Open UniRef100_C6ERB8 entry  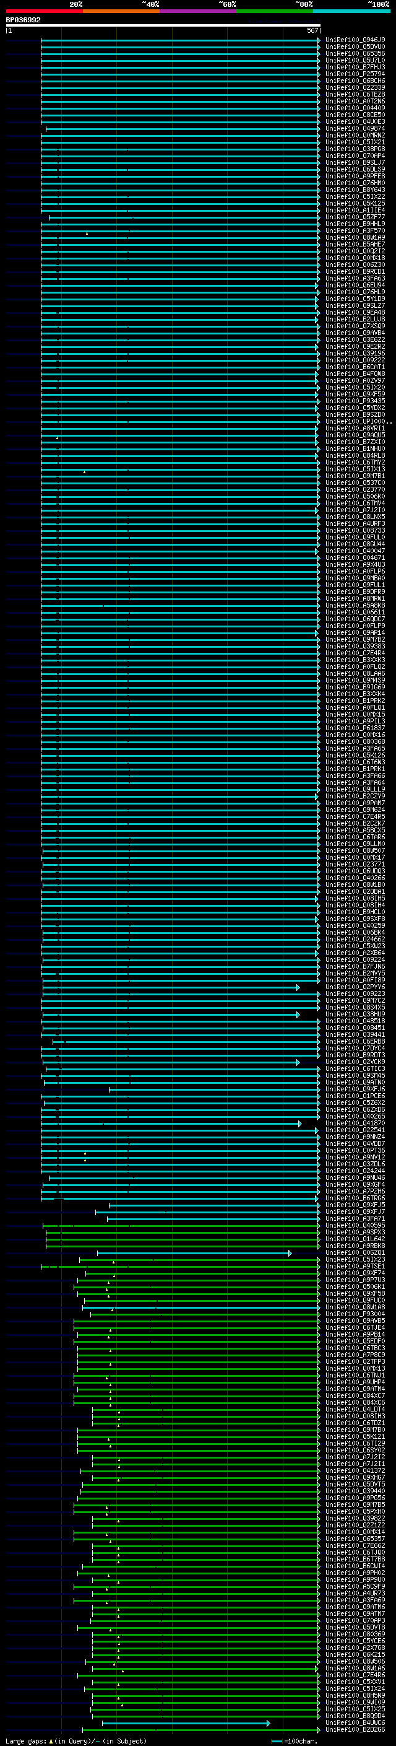355,1041
